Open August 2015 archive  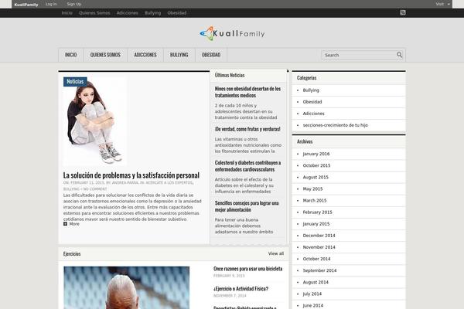click(x=316, y=177)
